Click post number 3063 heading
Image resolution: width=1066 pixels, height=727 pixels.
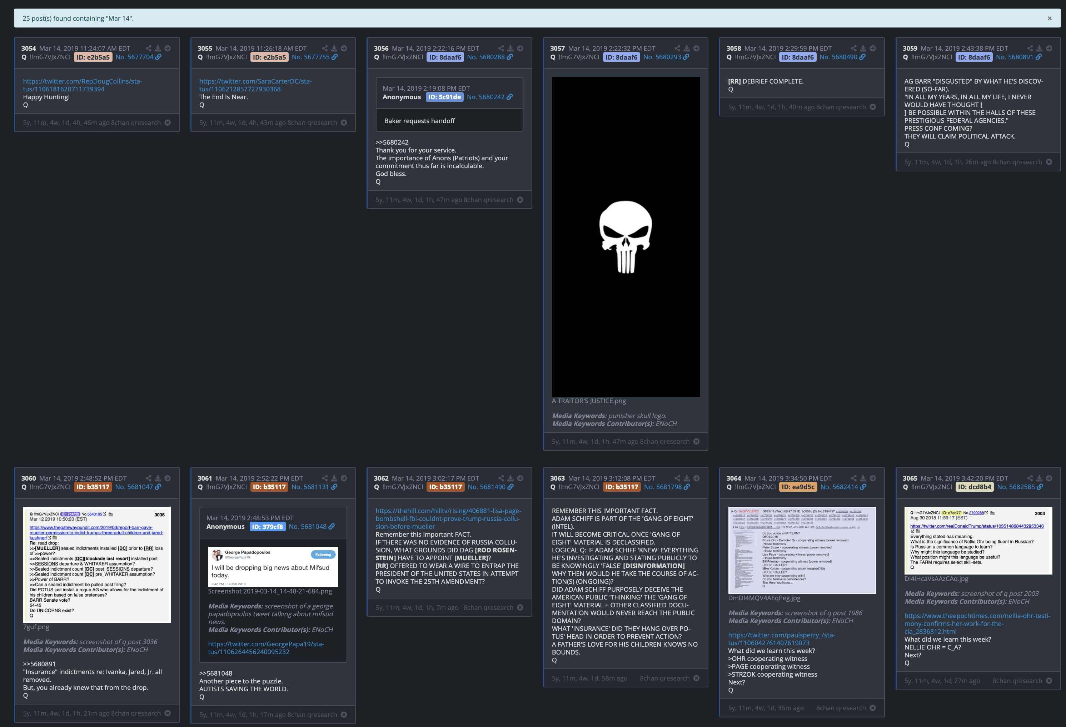(x=557, y=478)
